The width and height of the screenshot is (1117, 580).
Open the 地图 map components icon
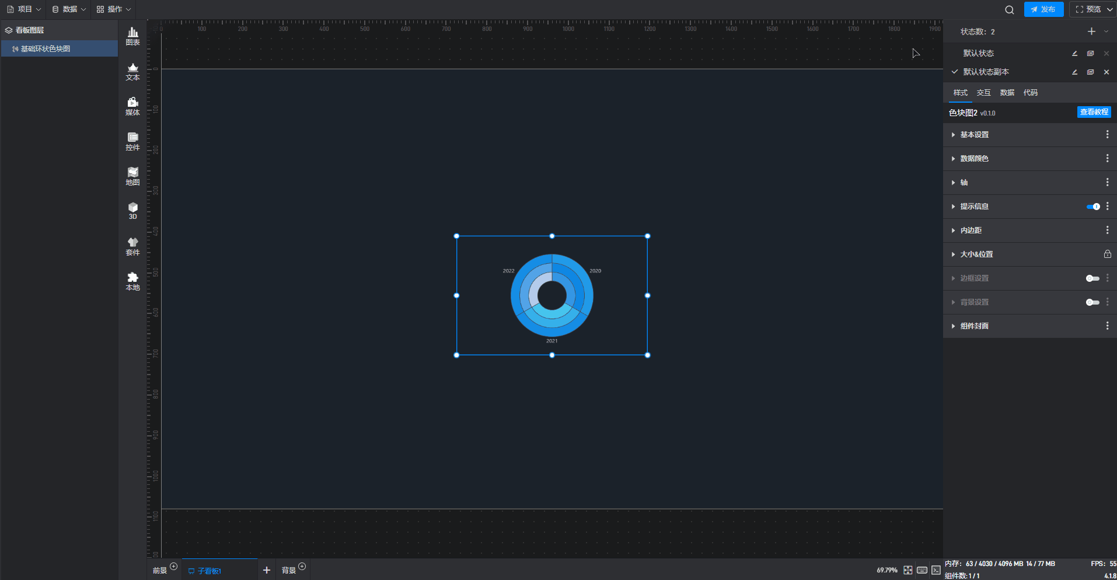point(132,176)
